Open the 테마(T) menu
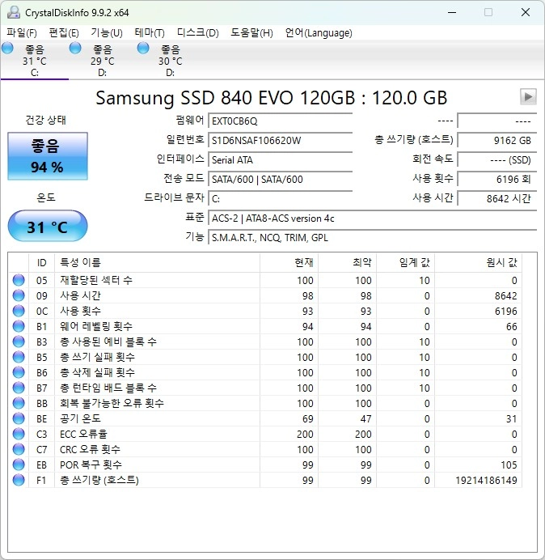The width and height of the screenshot is (545, 560). [150, 33]
